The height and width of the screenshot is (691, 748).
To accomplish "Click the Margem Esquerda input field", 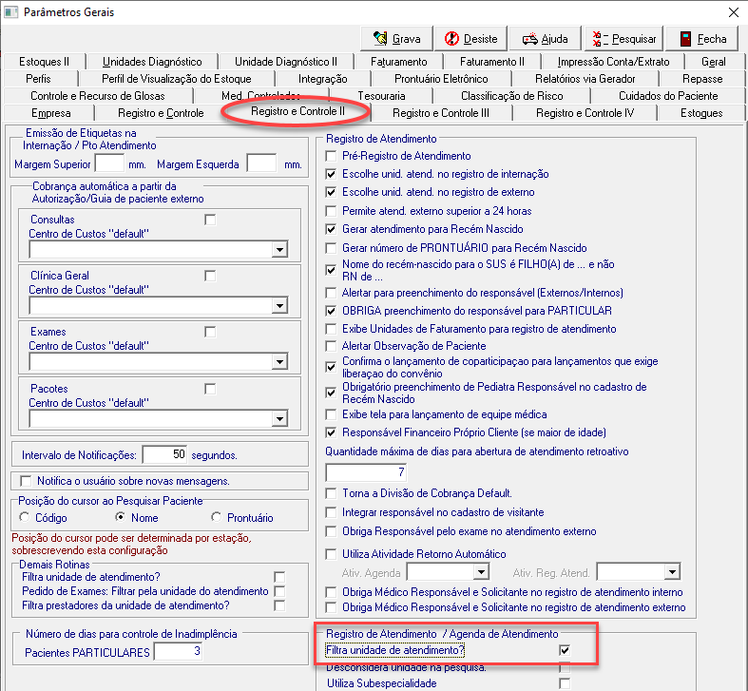I will [261, 163].
